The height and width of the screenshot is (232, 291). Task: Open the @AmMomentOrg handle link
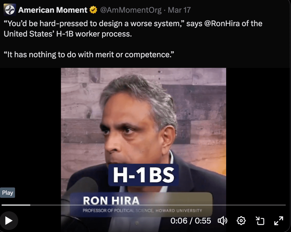[131, 10]
